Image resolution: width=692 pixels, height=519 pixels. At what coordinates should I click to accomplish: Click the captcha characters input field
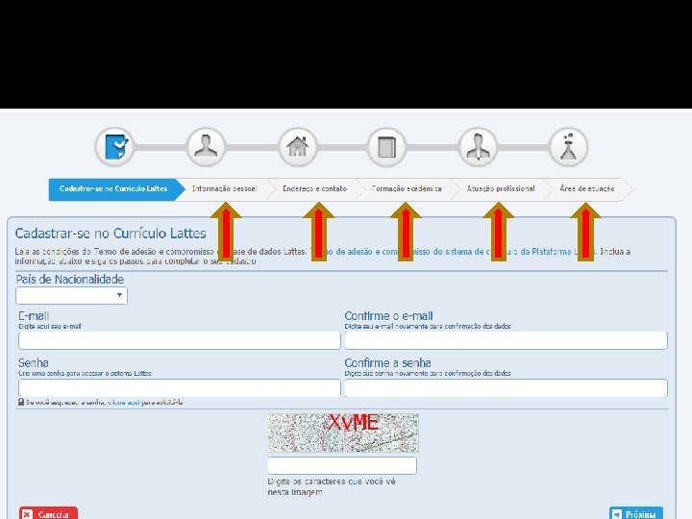pos(342,465)
